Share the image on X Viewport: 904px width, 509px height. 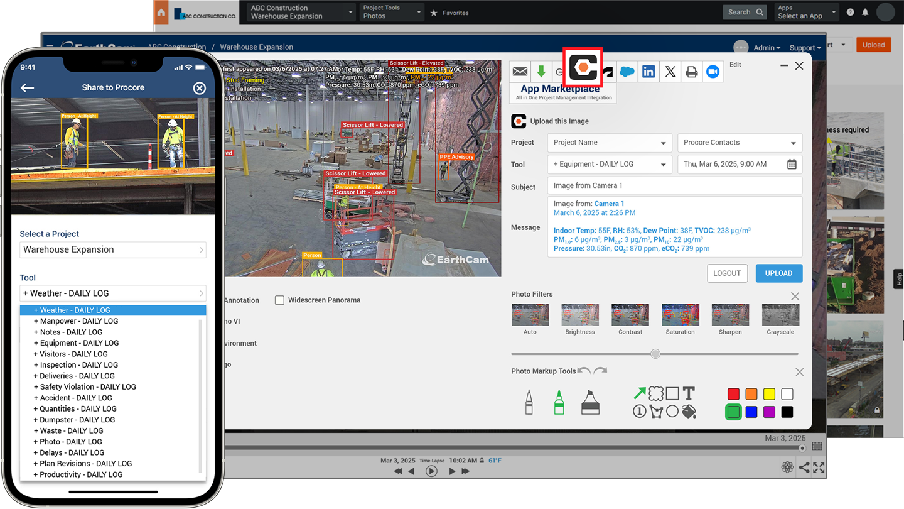[670, 72]
